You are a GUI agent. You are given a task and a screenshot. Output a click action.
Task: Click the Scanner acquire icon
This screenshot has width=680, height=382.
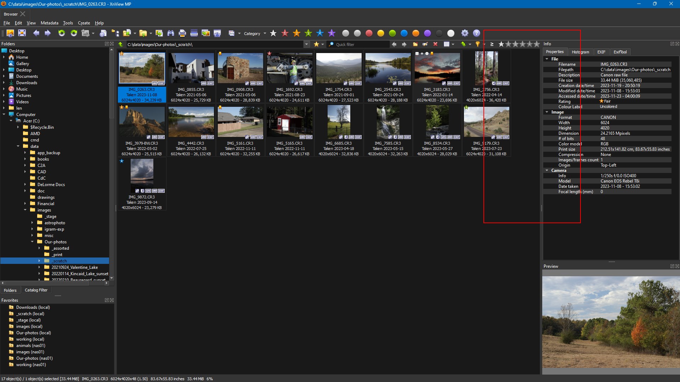point(194,33)
